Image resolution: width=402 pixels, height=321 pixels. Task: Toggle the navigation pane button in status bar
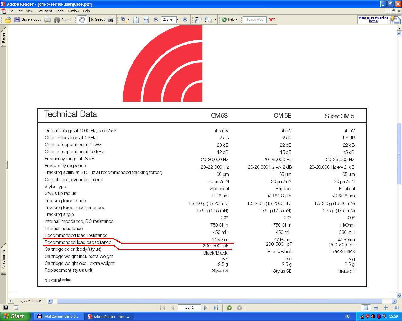pos(6,308)
